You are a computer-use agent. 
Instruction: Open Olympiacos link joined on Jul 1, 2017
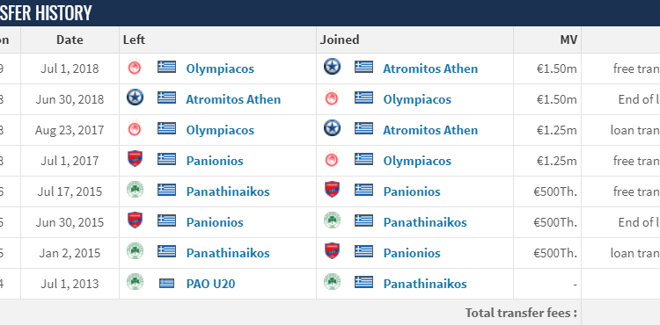417,161
